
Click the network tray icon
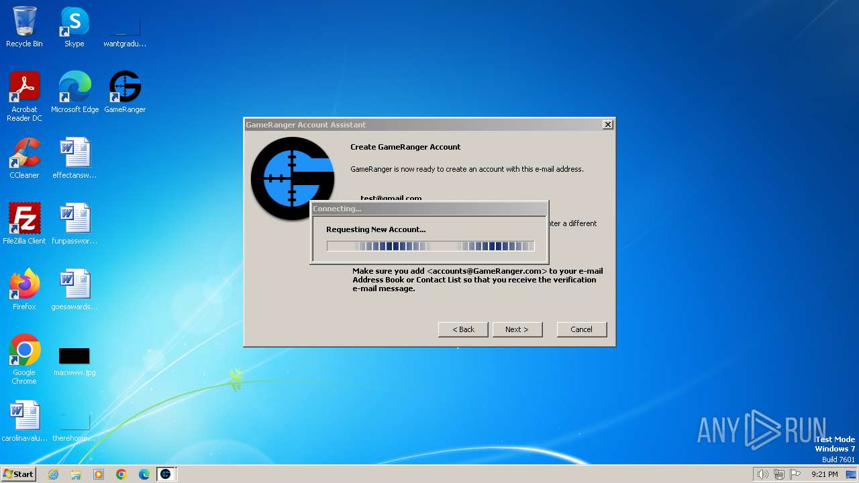click(778, 474)
